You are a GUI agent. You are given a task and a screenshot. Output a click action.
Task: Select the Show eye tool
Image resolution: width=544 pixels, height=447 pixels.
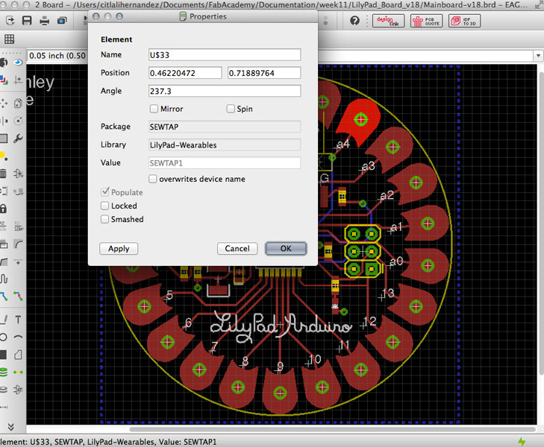[18, 63]
